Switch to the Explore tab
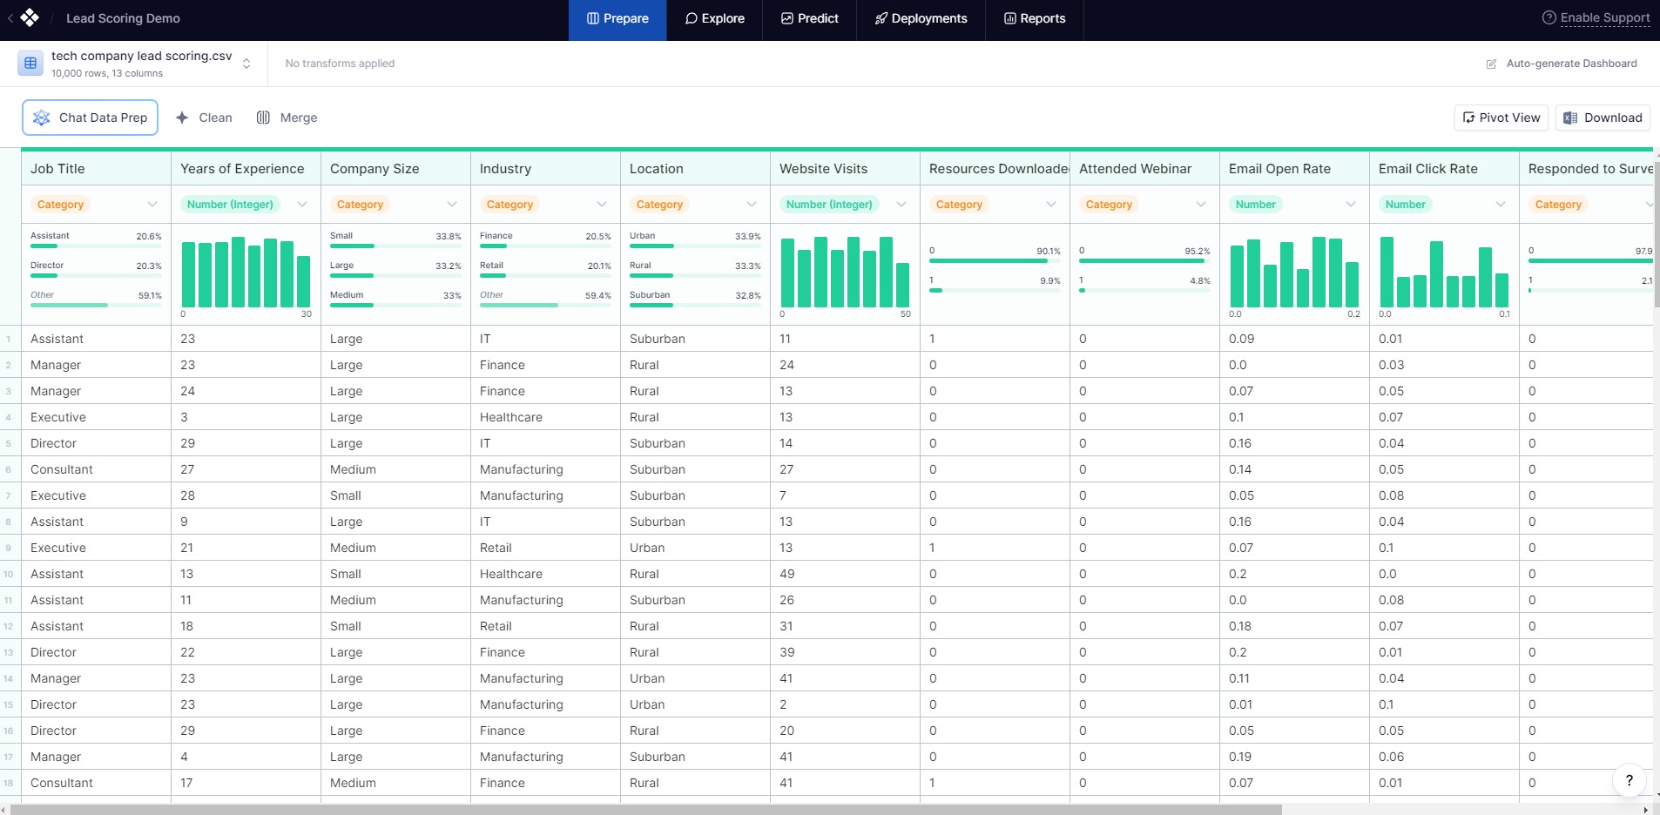The image size is (1660, 815). pyautogui.click(x=714, y=19)
